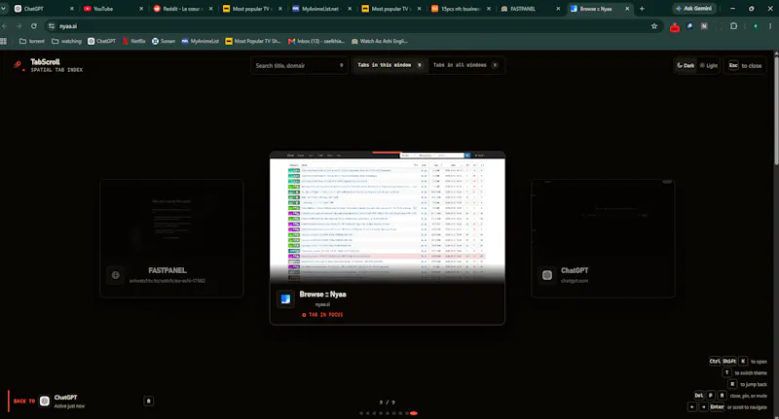Open site information icon in address bar
779x419 pixels.
click(52, 26)
